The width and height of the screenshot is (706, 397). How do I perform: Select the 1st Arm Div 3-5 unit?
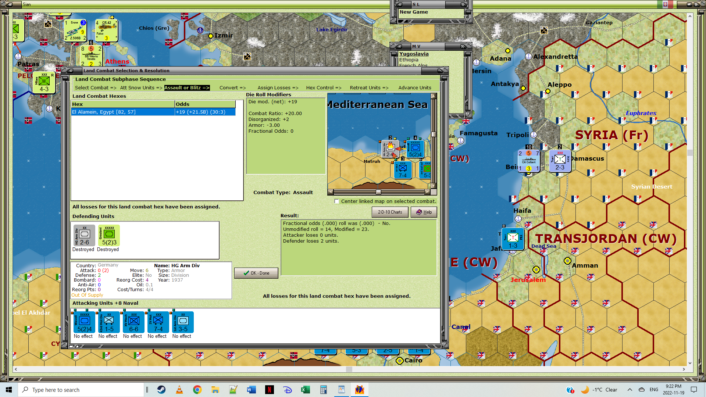tap(183, 322)
